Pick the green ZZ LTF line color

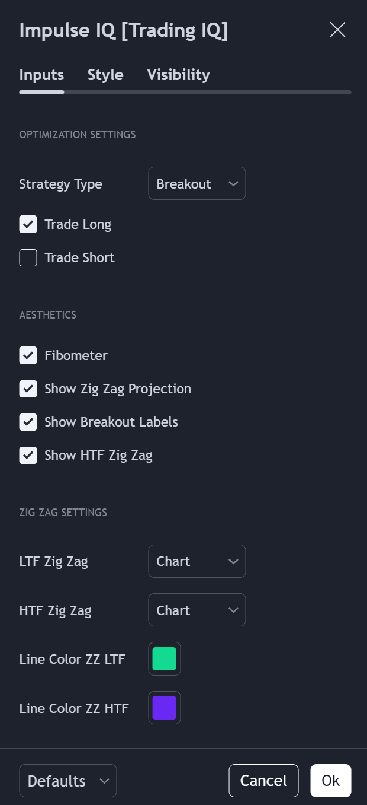(x=165, y=658)
